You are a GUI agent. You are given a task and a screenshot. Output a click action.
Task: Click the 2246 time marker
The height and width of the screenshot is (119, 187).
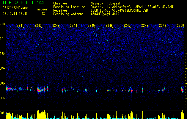pos(109,26)
